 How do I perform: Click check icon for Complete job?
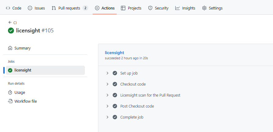(115, 117)
